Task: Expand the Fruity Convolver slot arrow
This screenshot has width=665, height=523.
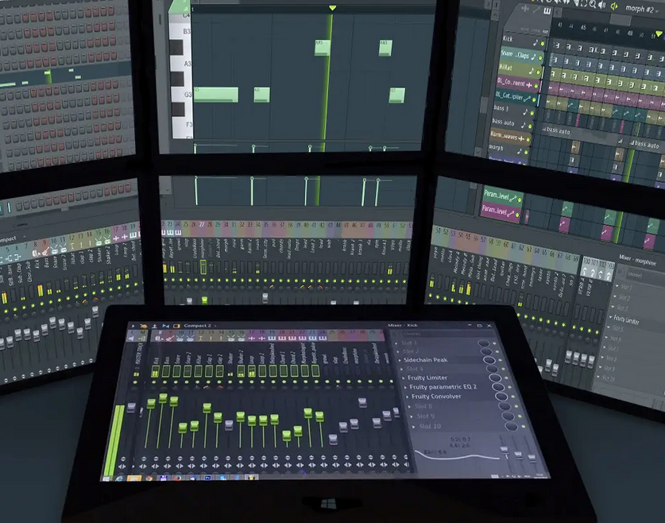Action: pos(408,397)
